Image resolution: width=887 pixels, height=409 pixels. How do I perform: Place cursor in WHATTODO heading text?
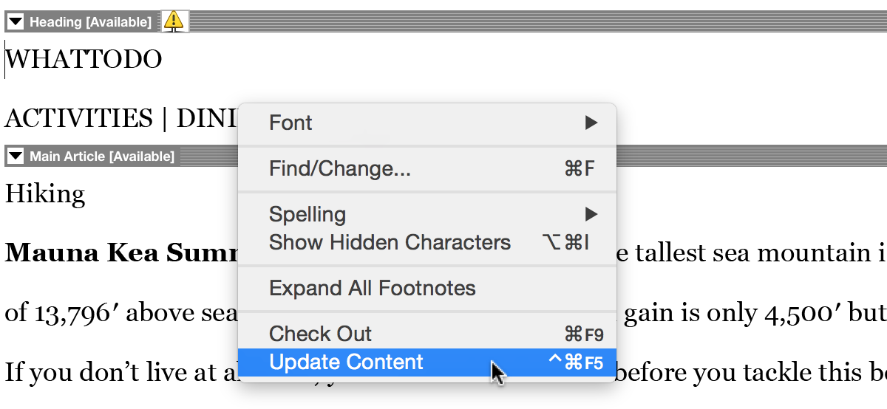click(84, 60)
